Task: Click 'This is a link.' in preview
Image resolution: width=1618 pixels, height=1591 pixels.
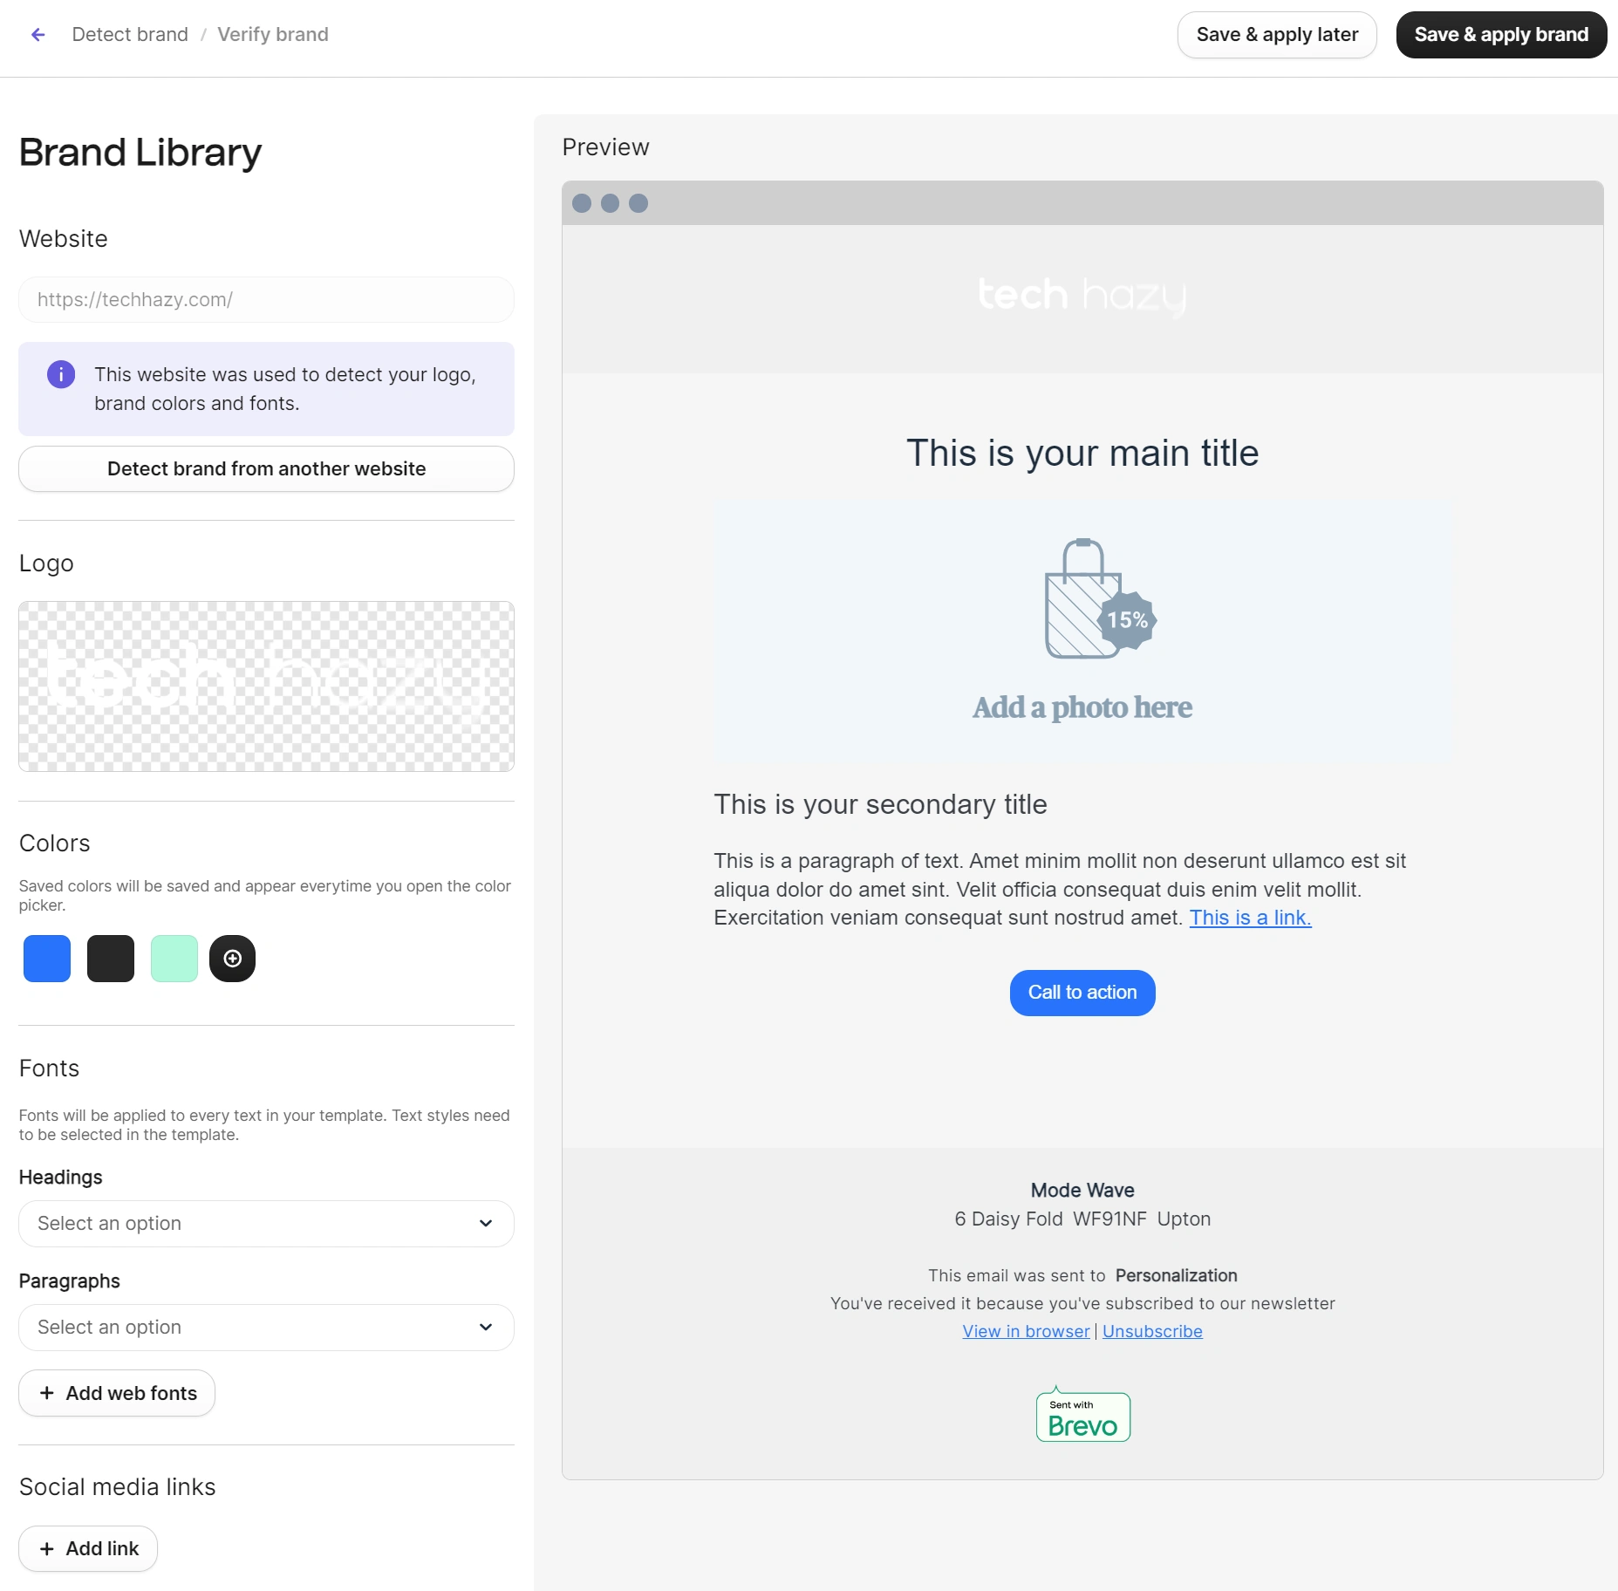Action: coord(1250,918)
